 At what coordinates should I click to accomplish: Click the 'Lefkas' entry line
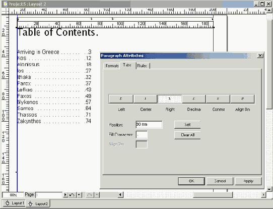pyautogui.click(x=54, y=90)
